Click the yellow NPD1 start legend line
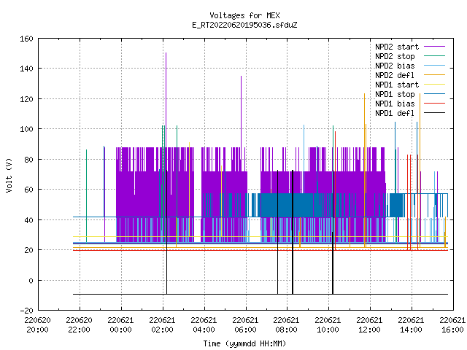 pos(434,85)
